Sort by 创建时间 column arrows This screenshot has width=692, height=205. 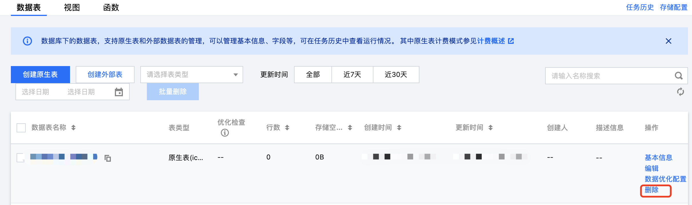click(x=399, y=128)
